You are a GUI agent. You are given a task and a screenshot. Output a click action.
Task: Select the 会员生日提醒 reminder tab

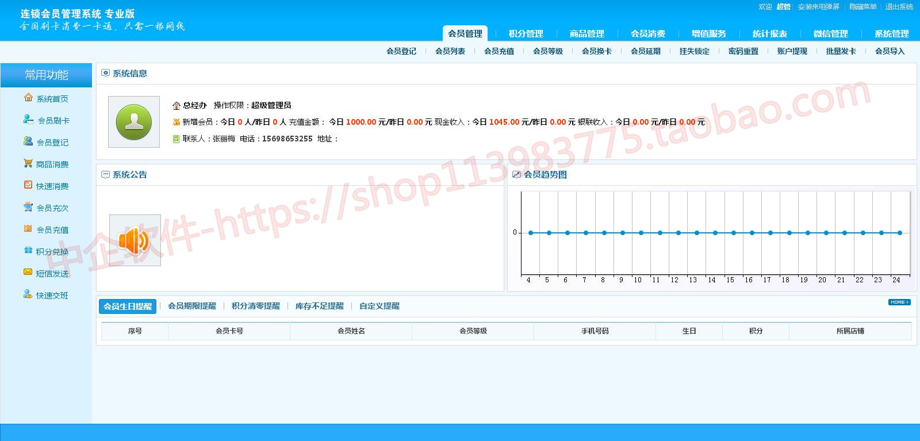tap(128, 306)
